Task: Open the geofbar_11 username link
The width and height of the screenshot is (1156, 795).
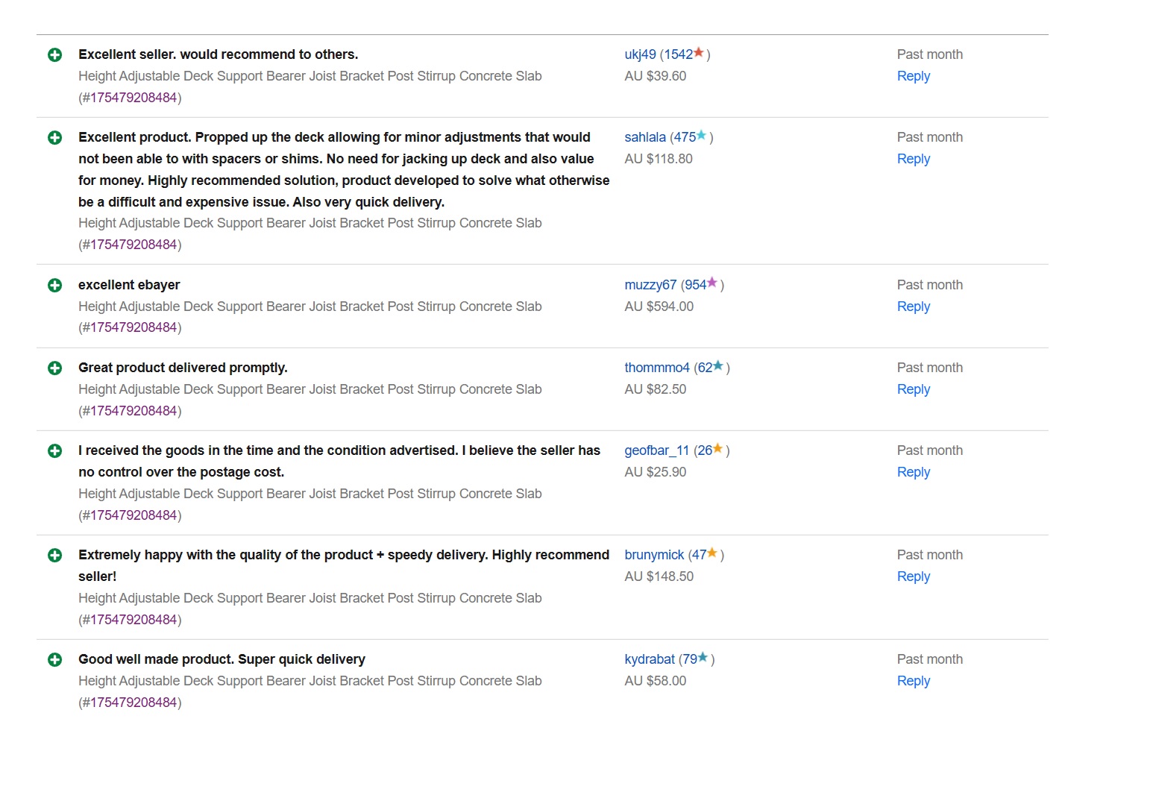Action: [x=656, y=450]
